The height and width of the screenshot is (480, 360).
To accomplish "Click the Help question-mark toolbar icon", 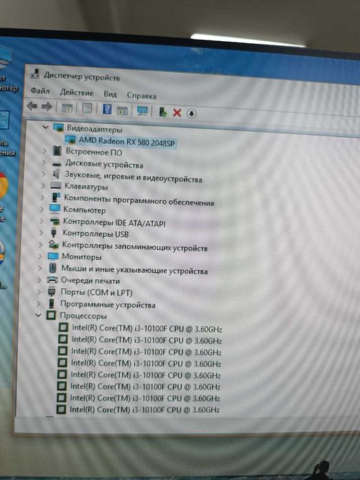I will click(x=107, y=109).
